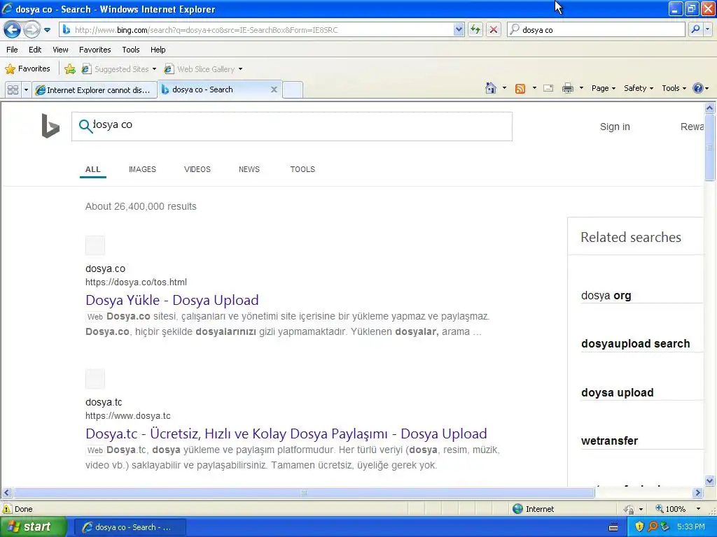
Task: Click the RSS feeds icon
Action: [x=520, y=89]
